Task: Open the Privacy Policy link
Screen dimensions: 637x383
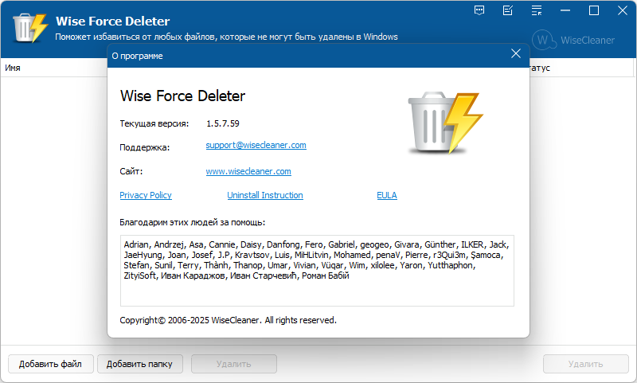Action: 146,195
